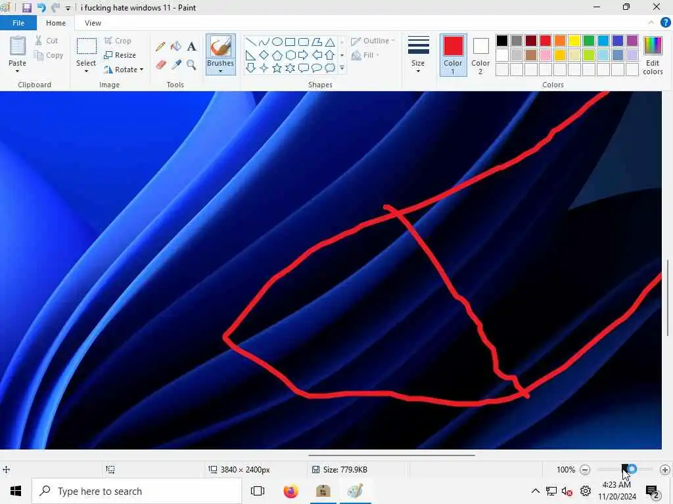Image resolution: width=673 pixels, height=504 pixels.
Task: Select the Text tool
Action: 191,47
